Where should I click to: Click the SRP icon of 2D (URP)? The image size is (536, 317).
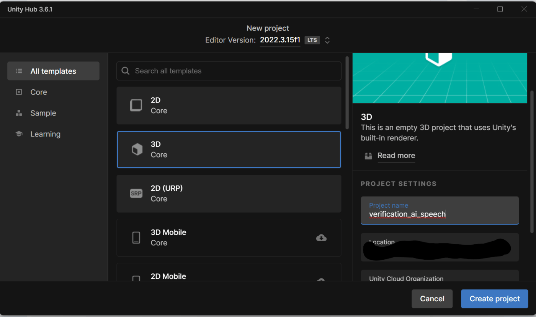click(x=136, y=193)
